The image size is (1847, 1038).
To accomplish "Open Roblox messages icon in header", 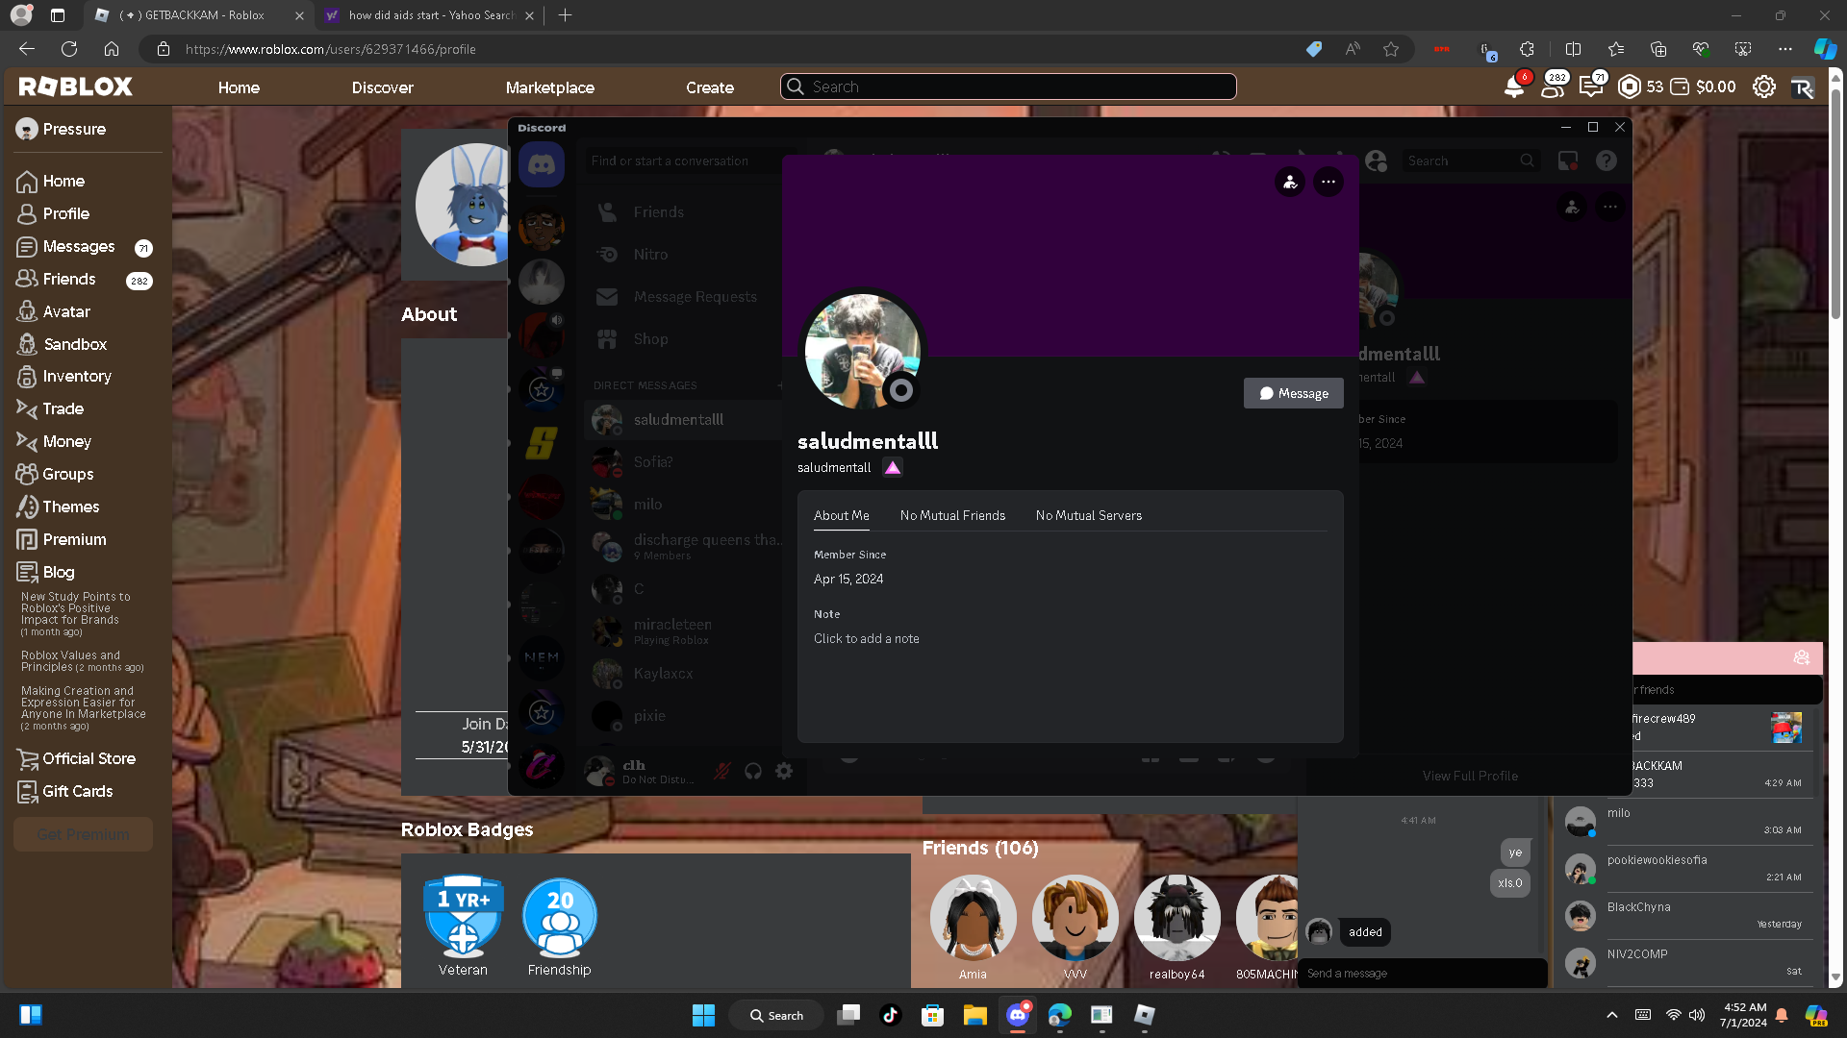I will click(1591, 87).
